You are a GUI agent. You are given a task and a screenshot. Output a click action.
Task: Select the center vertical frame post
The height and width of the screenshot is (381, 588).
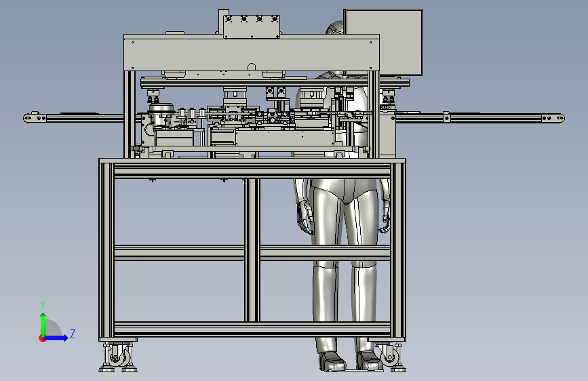click(252, 249)
